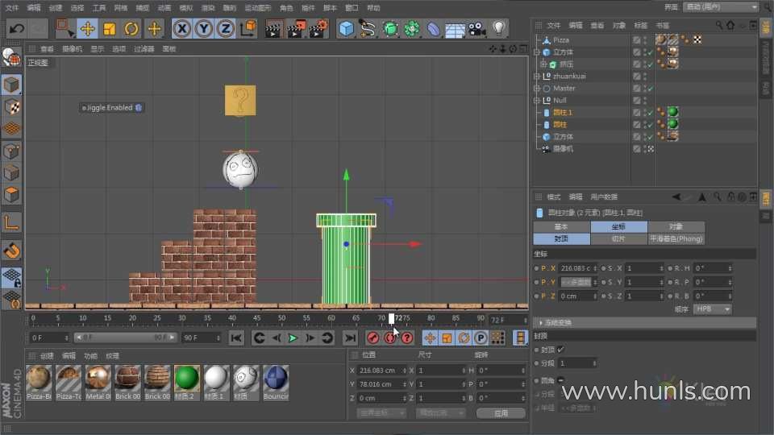Toggle Autokeying red button
Screen dimensions: 774x435
(x=390, y=338)
